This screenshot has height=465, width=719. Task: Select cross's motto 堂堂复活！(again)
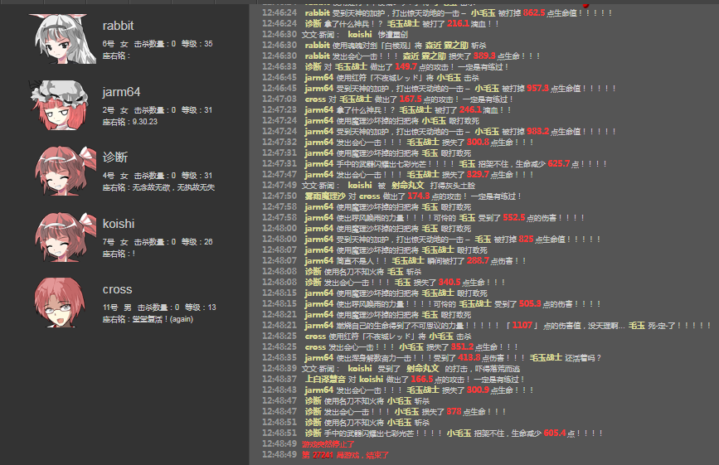(x=160, y=319)
